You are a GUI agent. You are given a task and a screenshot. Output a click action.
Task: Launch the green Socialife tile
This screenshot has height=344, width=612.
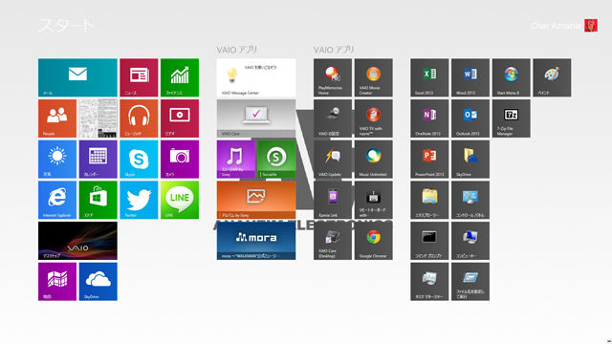[276, 160]
